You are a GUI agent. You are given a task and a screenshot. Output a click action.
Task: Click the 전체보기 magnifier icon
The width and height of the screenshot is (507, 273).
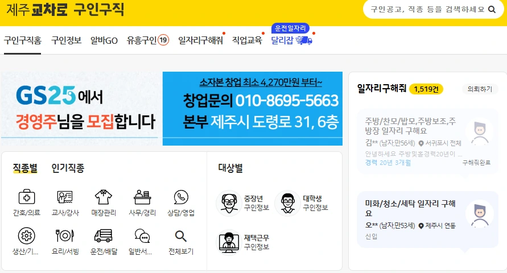tap(181, 236)
